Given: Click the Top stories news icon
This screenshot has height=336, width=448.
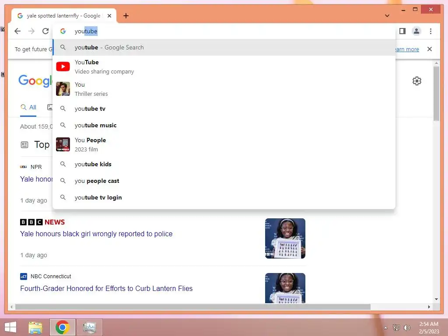Looking at the screenshot, I should click(24, 145).
